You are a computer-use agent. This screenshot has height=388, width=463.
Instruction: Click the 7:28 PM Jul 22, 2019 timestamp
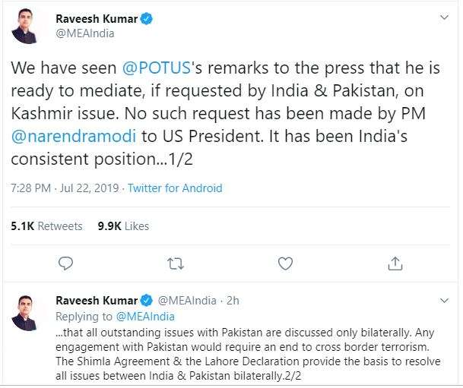click(65, 188)
